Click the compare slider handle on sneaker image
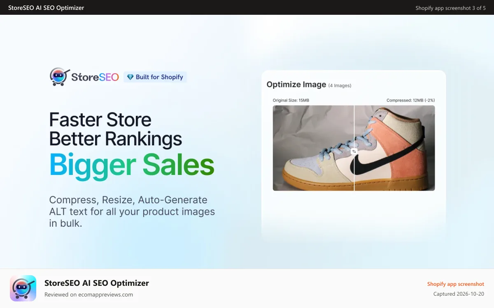494x308 pixels. (x=354, y=152)
